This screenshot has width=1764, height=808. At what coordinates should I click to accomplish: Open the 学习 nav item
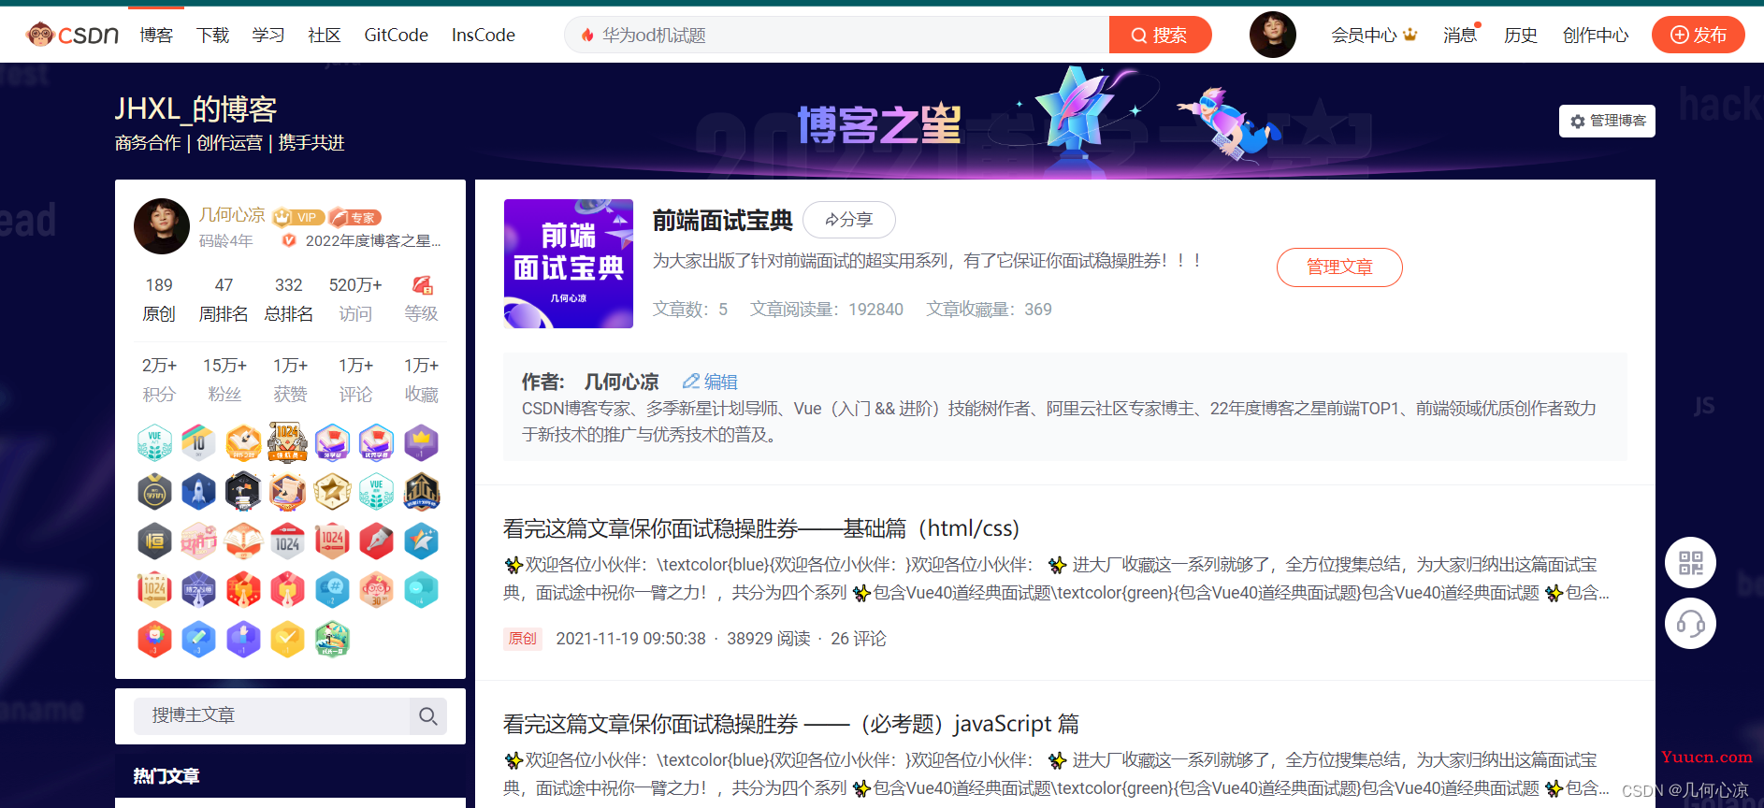[268, 35]
